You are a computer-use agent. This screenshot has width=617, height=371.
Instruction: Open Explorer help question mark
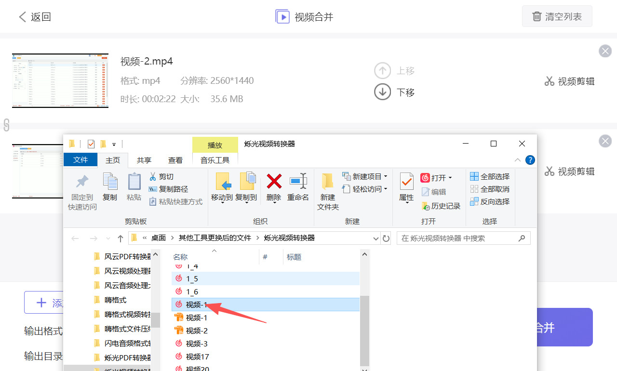(x=530, y=160)
